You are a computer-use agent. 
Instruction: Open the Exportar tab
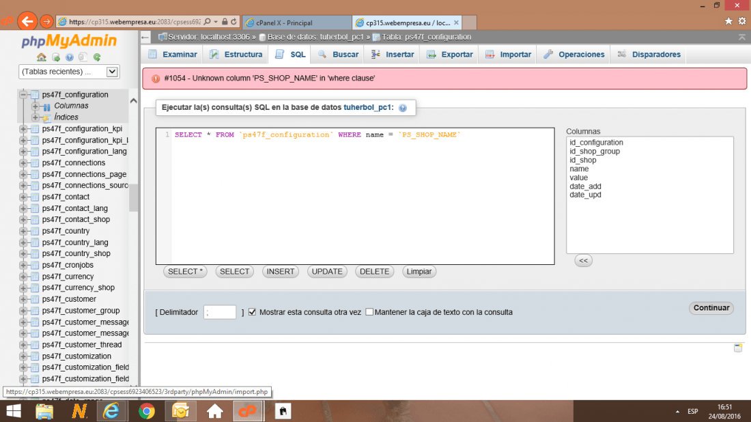(x=450, y=55)
